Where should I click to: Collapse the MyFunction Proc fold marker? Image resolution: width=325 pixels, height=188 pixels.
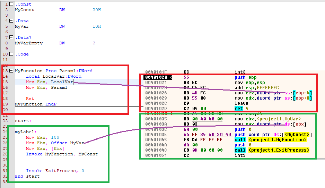pos(11,71)
